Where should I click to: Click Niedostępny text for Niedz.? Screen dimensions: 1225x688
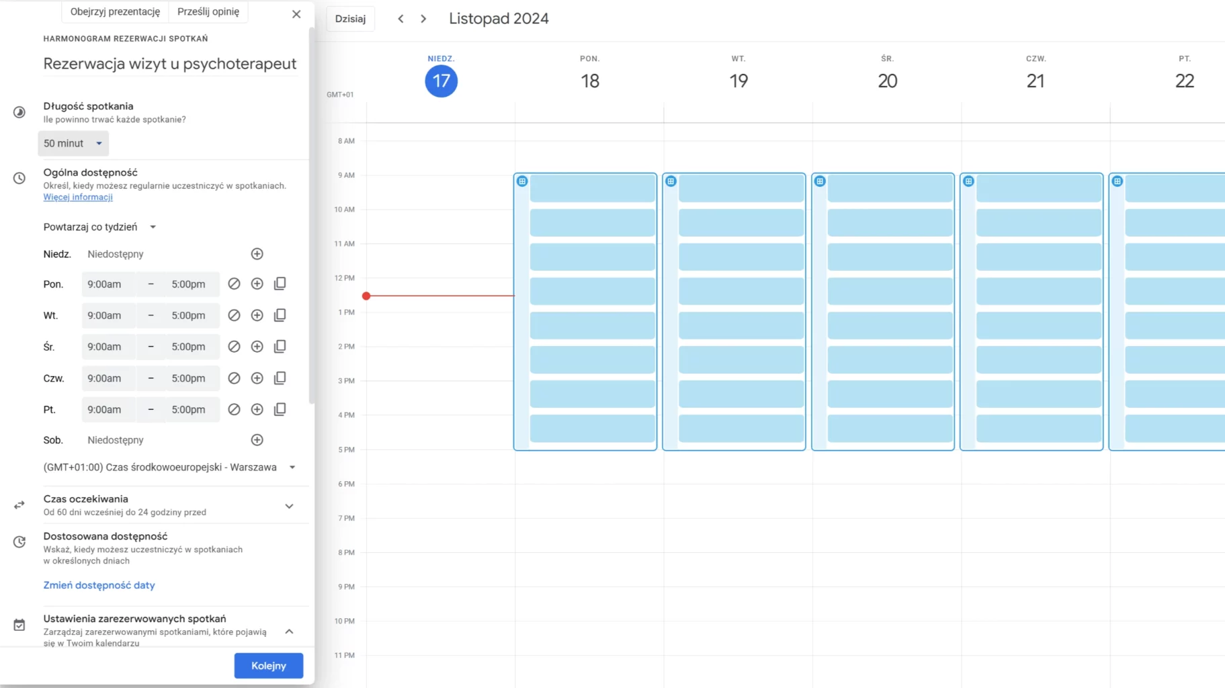[x=116, y=254]
